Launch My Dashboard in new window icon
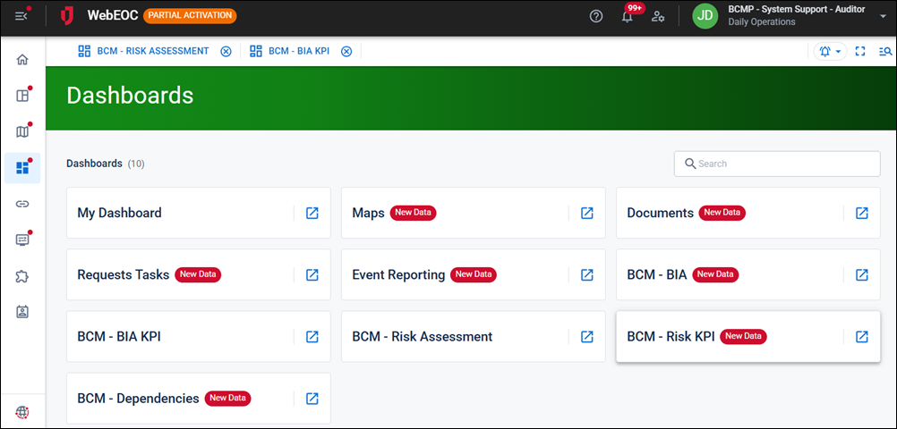This screenshot has width=897, height=429. point(312,213)
